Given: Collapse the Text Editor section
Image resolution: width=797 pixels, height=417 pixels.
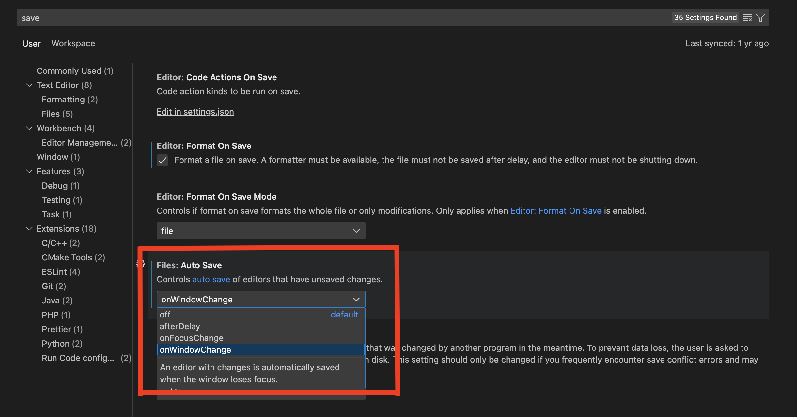Looking at the screenshot, I should pos(29,85).
